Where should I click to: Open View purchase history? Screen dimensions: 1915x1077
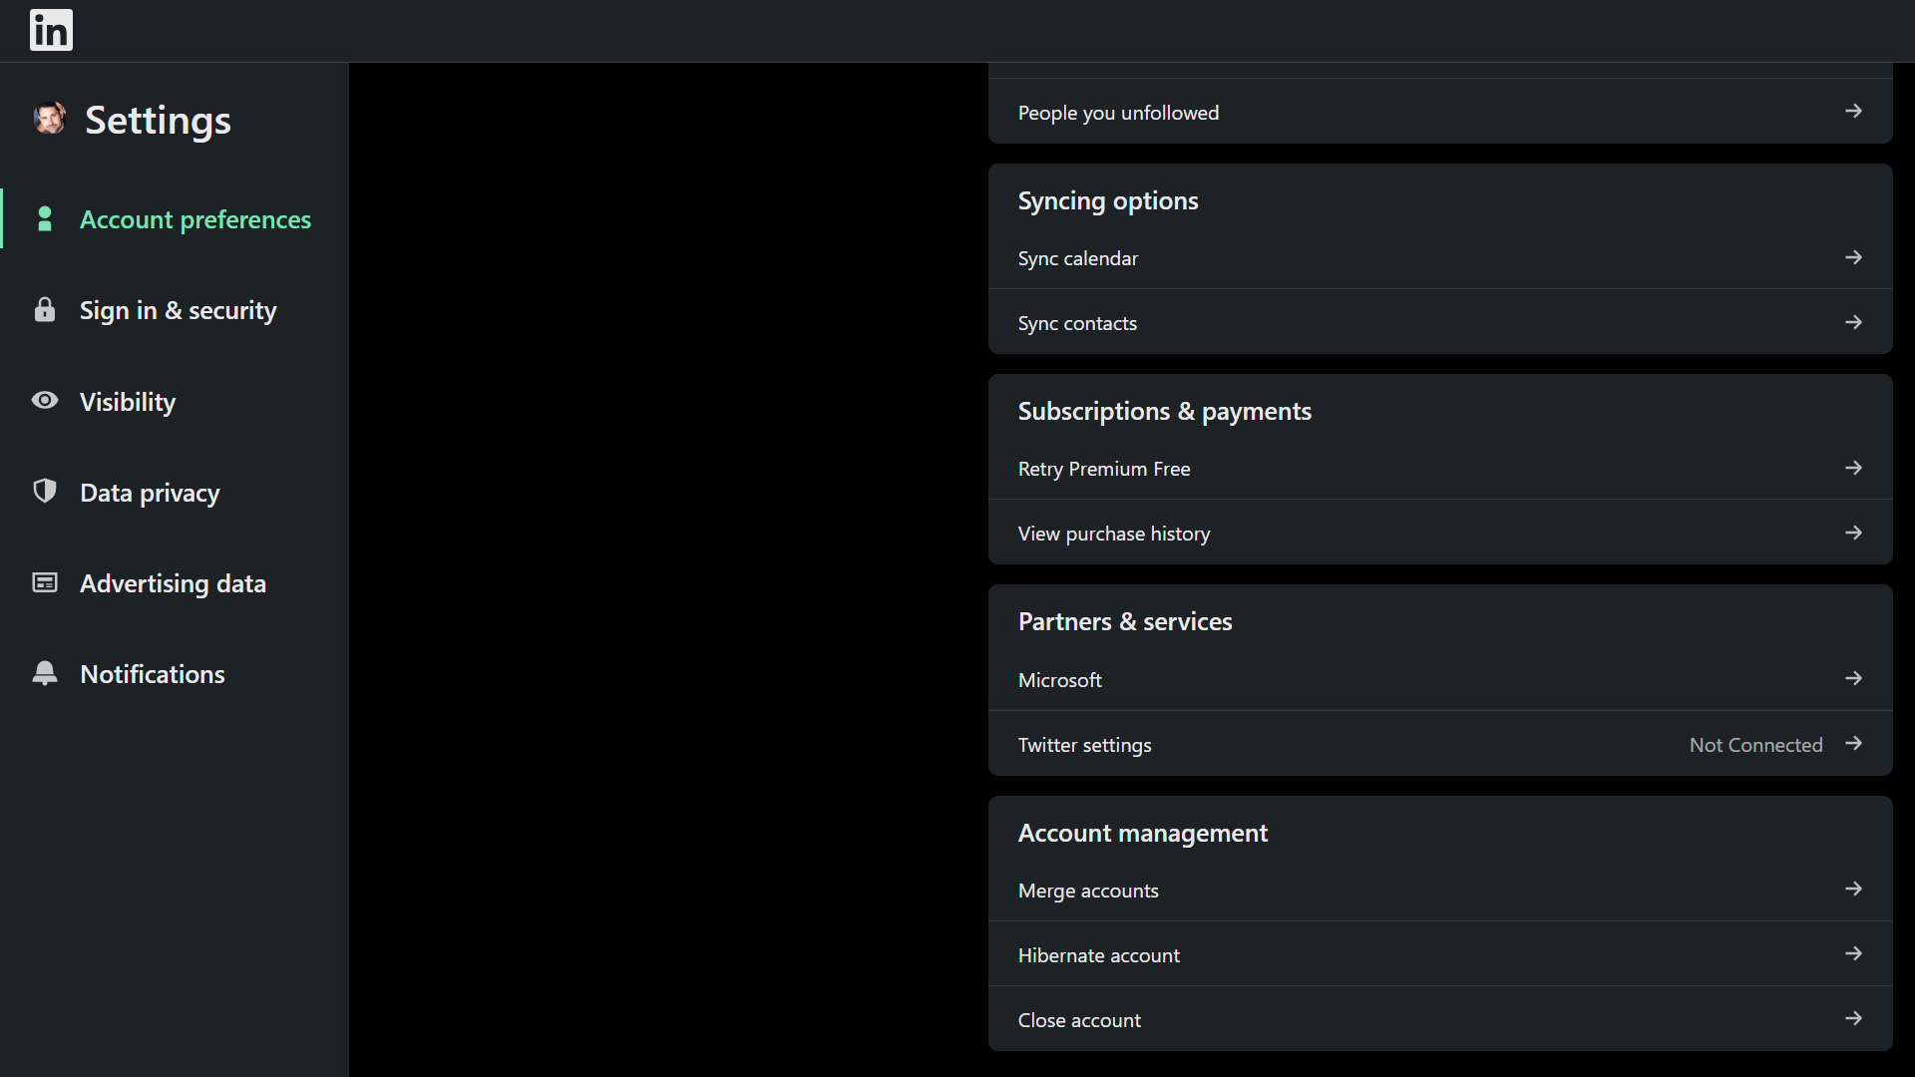(x=1114, y=534)
